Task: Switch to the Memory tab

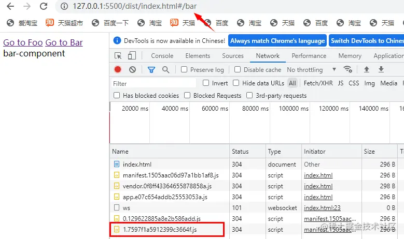Action: (350, 56)
